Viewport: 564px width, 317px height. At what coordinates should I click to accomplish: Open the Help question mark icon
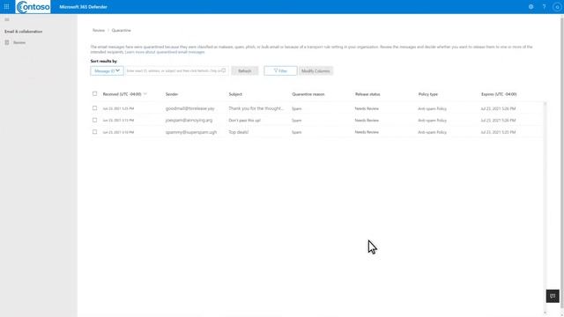coord(544,6)
